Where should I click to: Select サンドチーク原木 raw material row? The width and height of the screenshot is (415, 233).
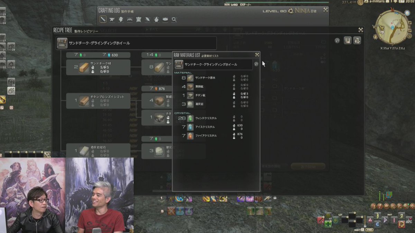tap(216, 78)
